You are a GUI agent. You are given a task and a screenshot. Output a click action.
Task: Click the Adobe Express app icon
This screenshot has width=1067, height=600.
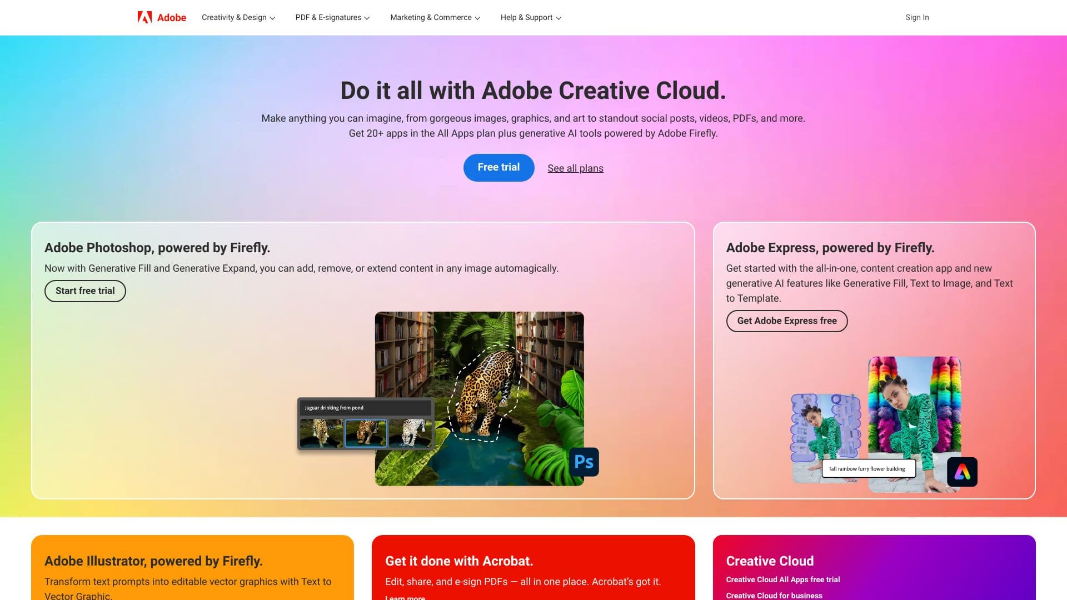pyautogui.click(x=962, y=472)
